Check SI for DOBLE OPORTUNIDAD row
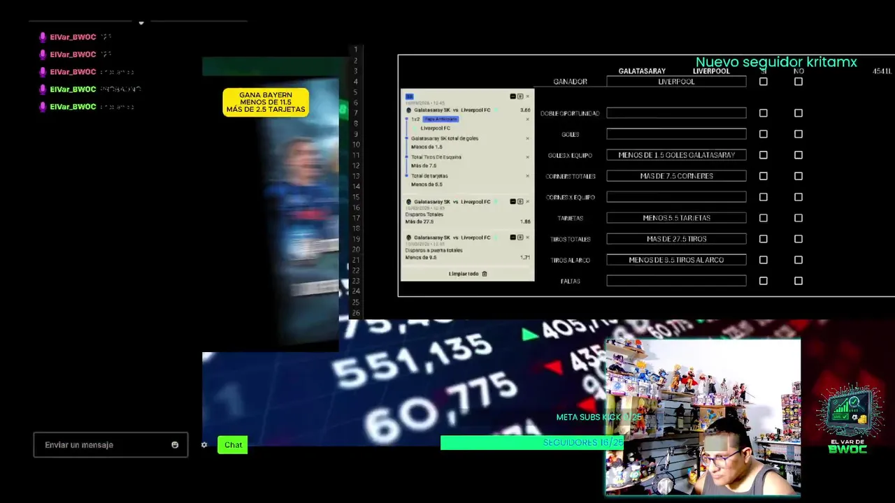Viewport: 895px width, 503px height. tap(764, 113)
